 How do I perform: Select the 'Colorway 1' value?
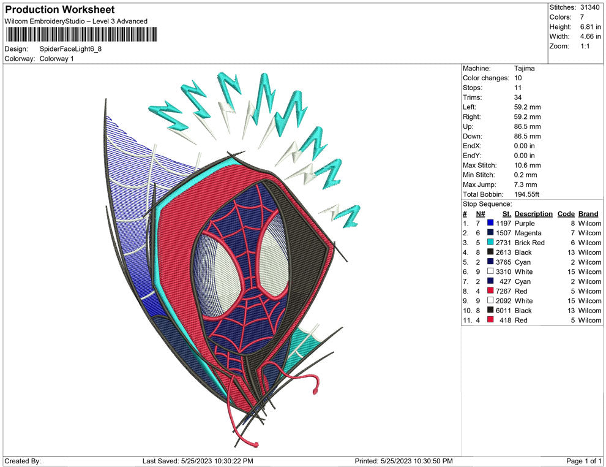56,58
